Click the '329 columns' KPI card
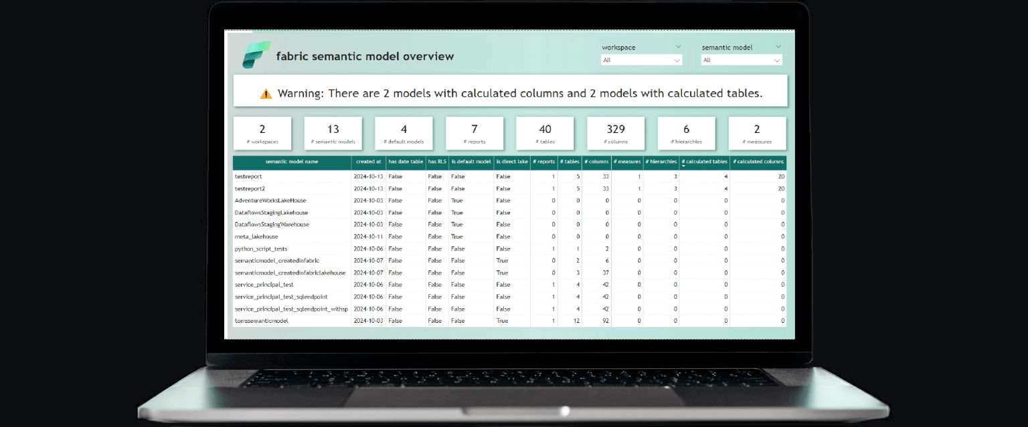The height and width of the screenshot is (427, 1028). 615,133
